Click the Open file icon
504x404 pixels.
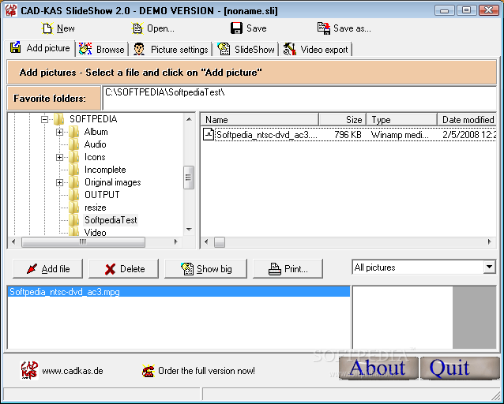[x=137, y=28]
